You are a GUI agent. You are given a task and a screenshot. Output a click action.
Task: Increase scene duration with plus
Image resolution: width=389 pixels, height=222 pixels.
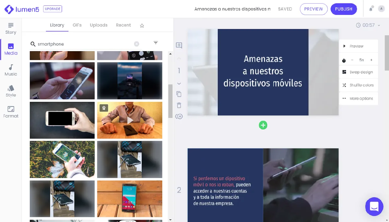pyautogui.click(x=371, y=60)
